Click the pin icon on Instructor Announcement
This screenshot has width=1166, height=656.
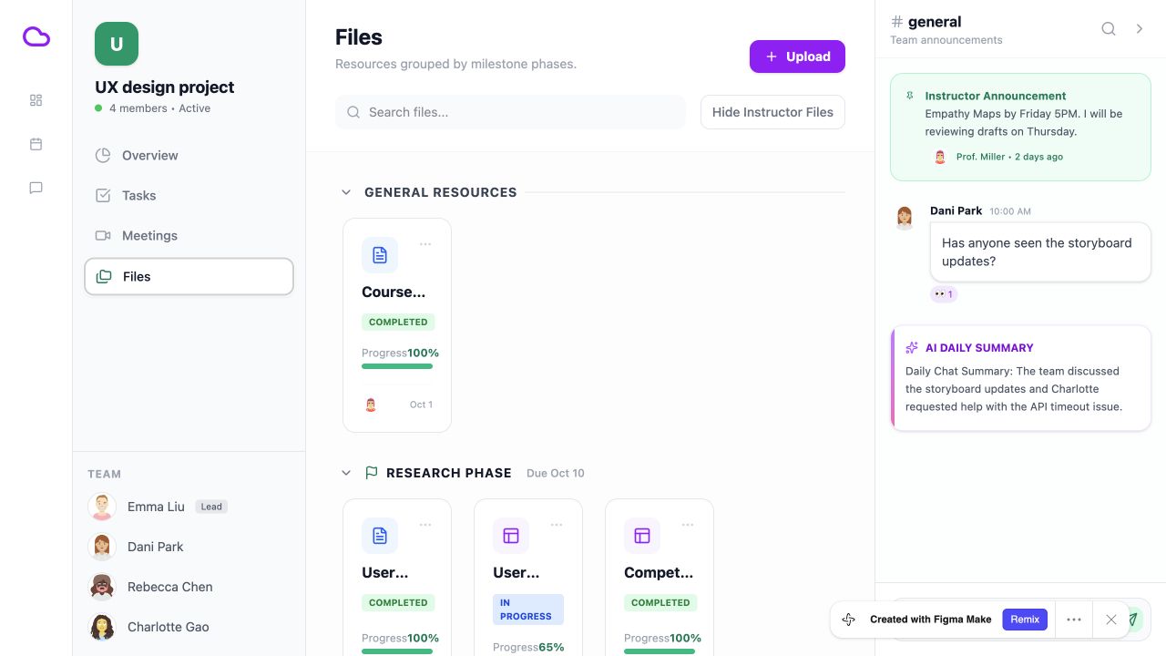[909, 96]
